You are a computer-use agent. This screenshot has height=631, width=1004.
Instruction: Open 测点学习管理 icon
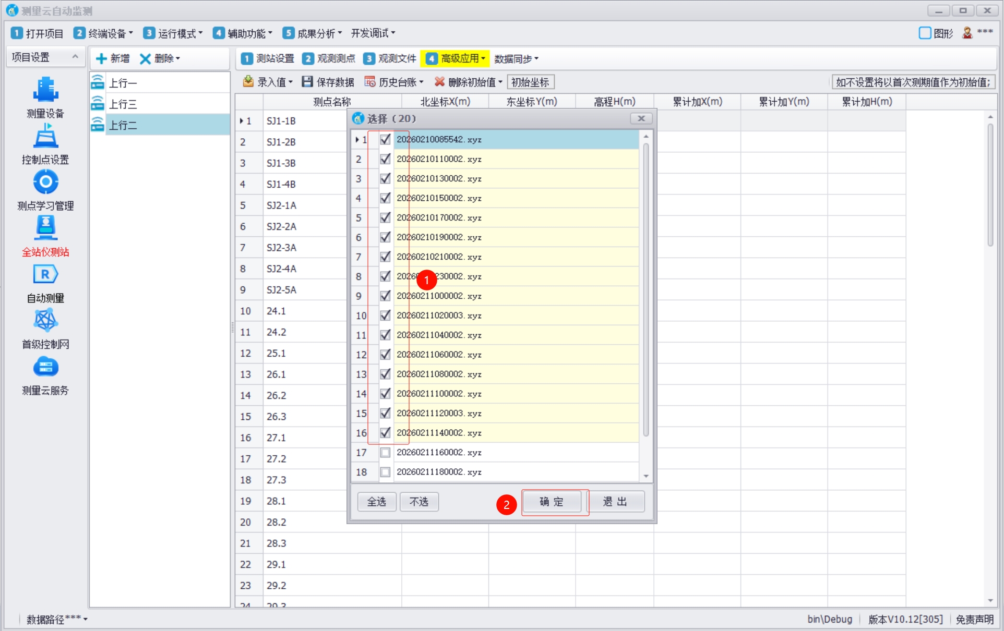coord(45,183)
